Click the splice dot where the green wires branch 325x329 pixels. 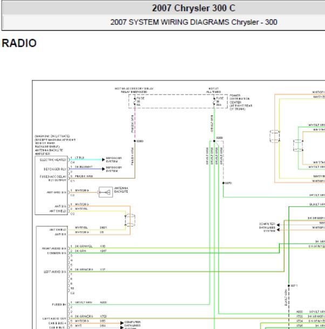tap(214, 141)
